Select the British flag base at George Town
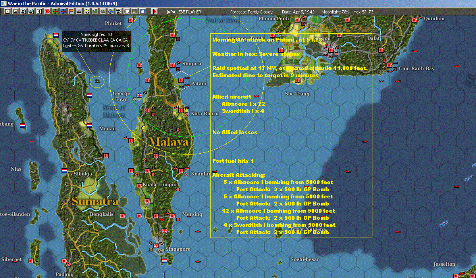The height and width of the screenshot is (278, 476). click(x=139, y=95)
